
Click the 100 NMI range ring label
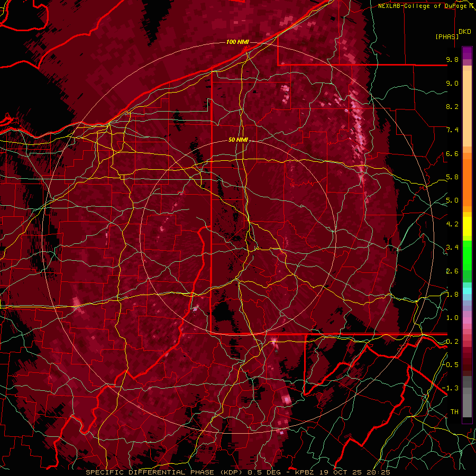(237, 42)
